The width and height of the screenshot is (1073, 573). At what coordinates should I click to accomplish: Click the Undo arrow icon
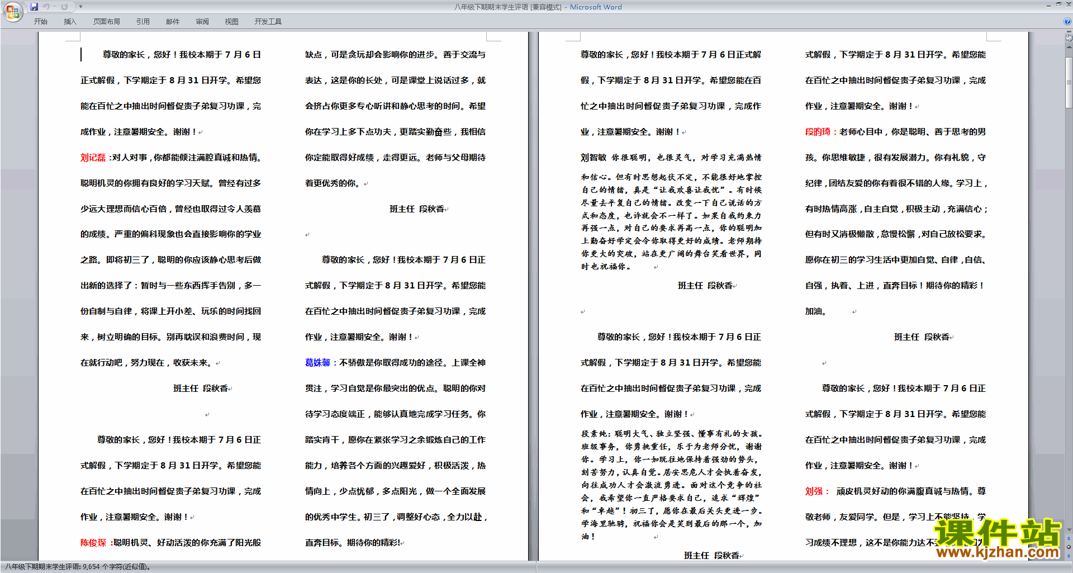[x=46, y=7]
